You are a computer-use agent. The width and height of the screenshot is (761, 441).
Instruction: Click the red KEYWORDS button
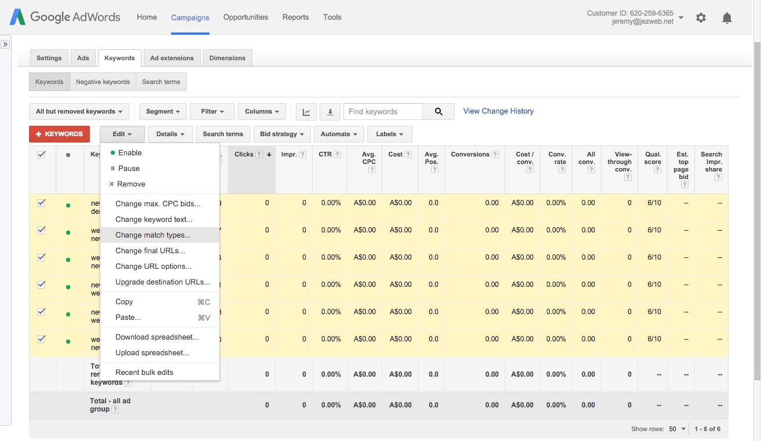(x=59, y=134)
